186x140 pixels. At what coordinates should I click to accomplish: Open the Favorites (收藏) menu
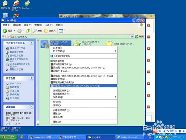coord(38,25)
